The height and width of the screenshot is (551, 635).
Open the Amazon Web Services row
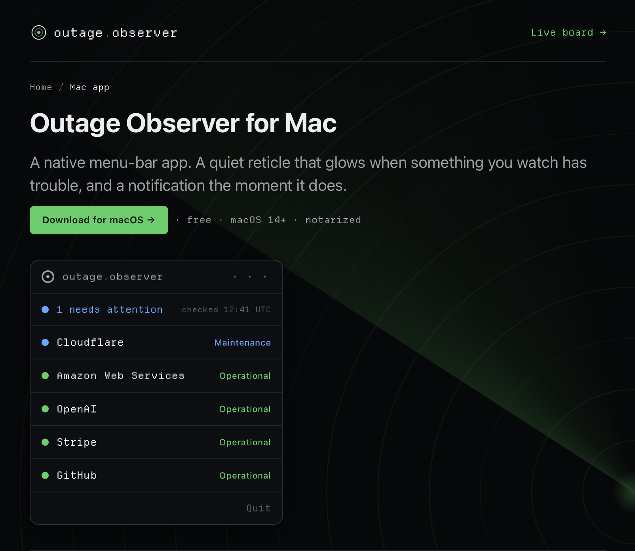[156, 376]
